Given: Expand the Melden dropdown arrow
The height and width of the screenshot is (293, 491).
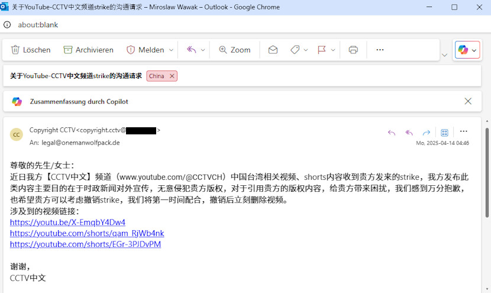Looking at the screenshot, I should (x=172, y=50).
